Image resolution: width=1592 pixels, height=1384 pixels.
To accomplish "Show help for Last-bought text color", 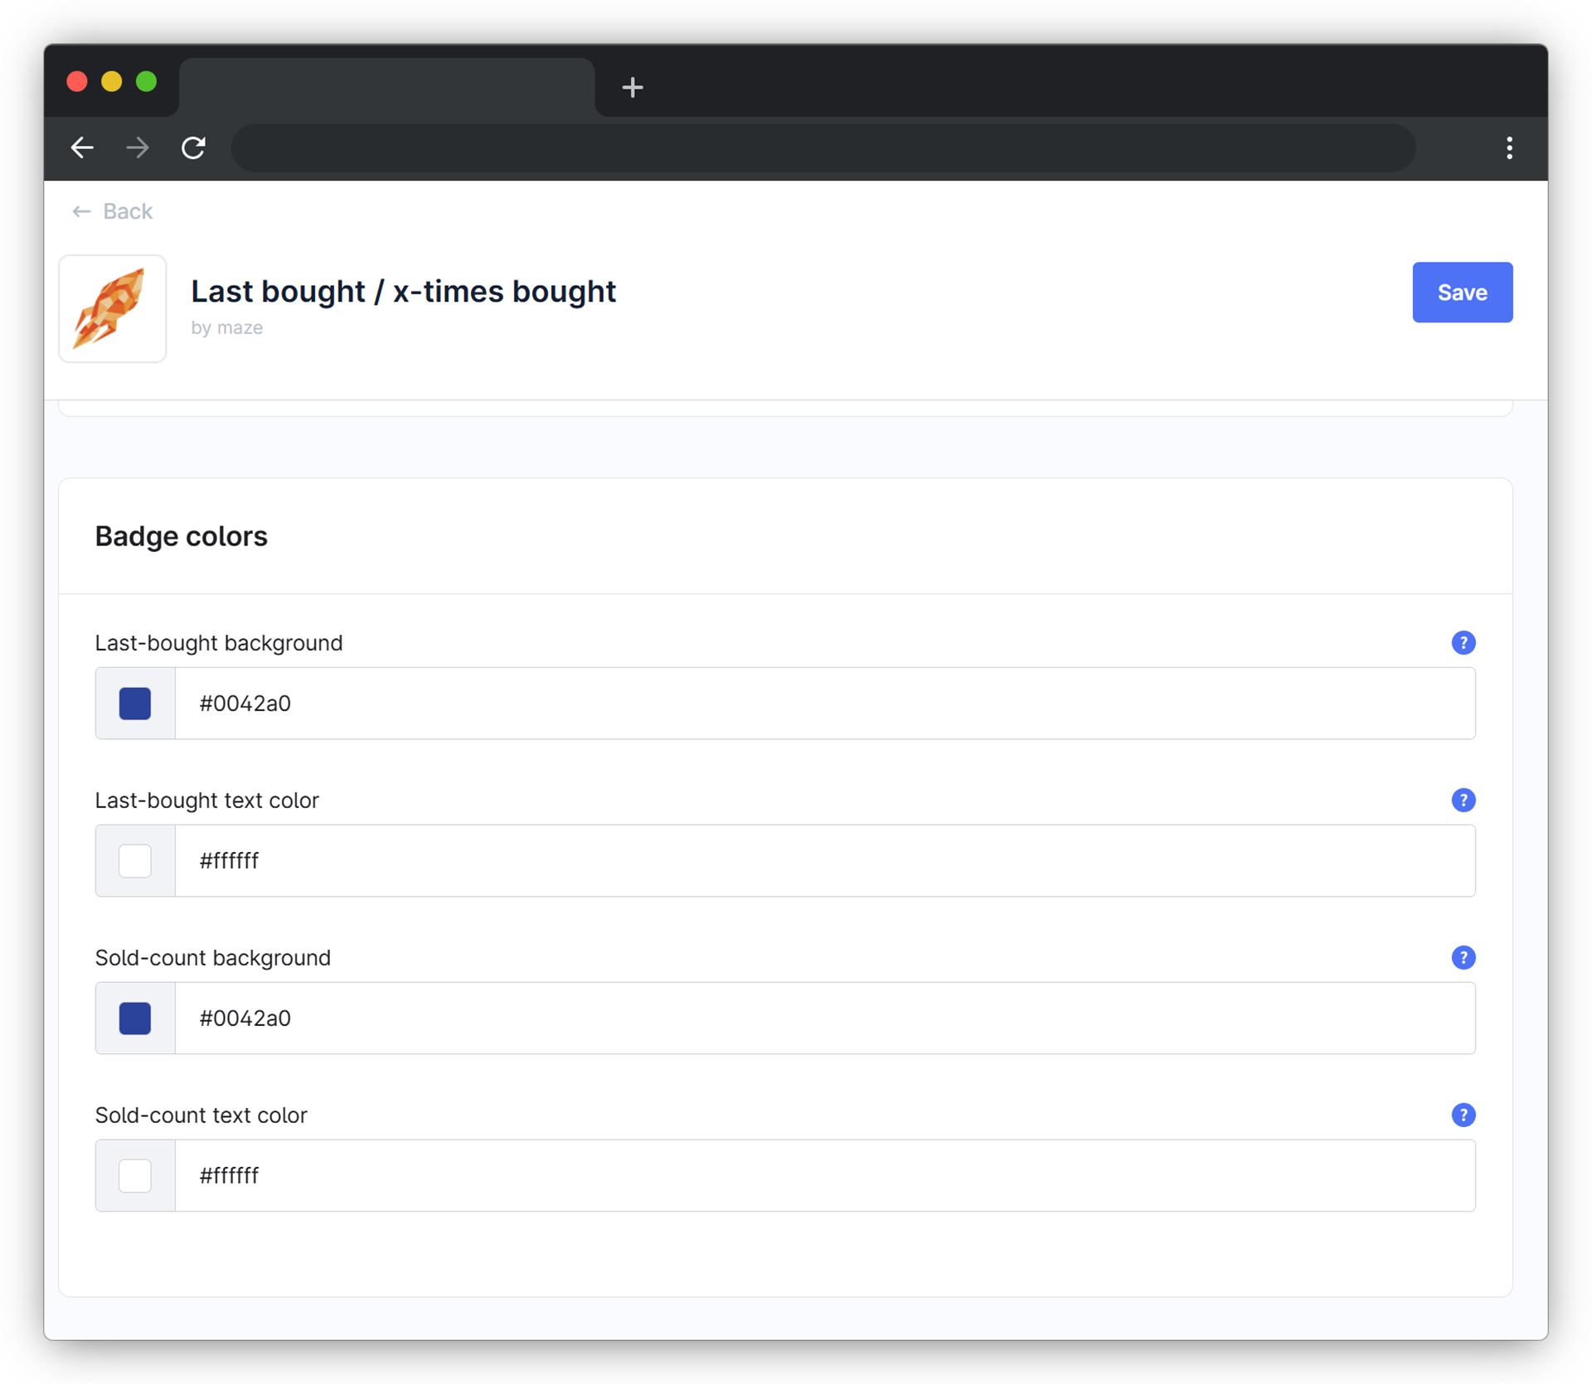I will [x=1463, y=800].
